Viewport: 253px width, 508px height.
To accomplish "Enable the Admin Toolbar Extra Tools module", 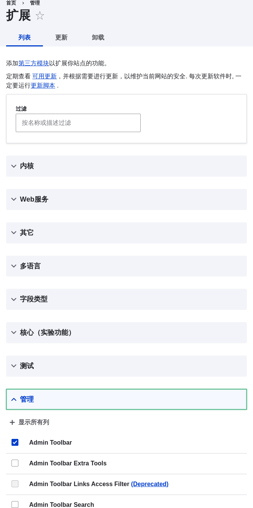I will pos(15,463).
